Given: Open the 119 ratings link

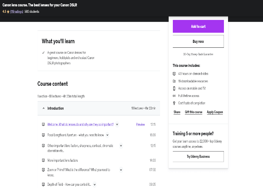Looking at the screenshot, I should click(17, 12).
